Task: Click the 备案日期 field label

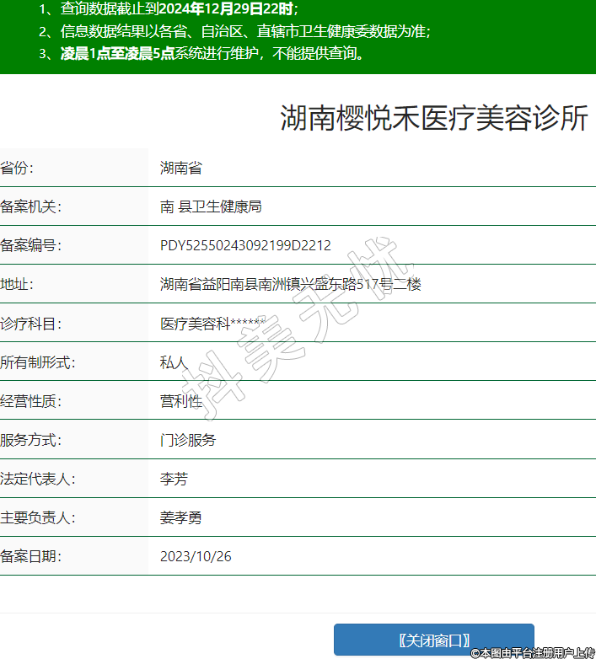Action: [31, 556]
